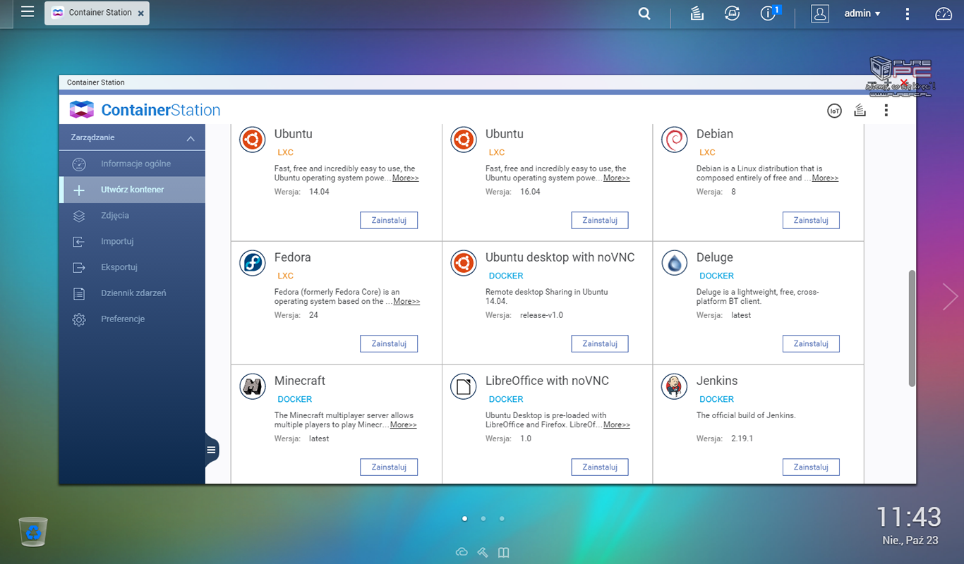The image size is (964, 564).
Task: Install Ubuntu 14.04 LXC
Action: point(389,220)
